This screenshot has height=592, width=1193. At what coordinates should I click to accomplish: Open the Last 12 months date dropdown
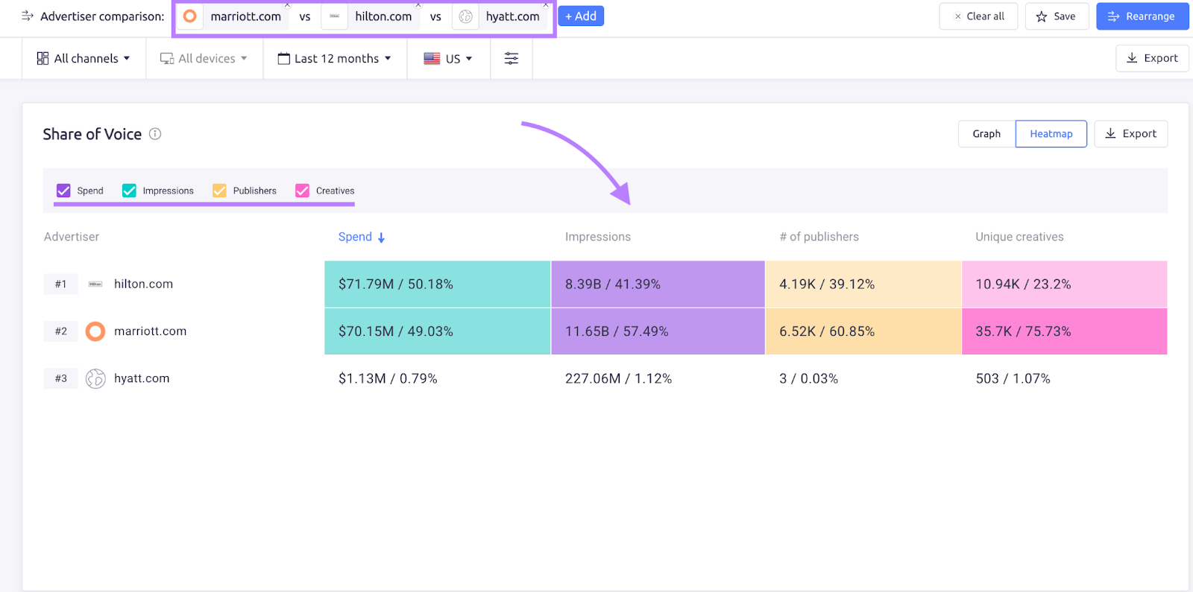pyautogui.click(x=335, y=58)
